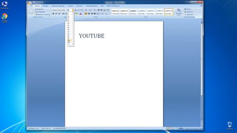Apply the Без интервала style

pos(124,12)
